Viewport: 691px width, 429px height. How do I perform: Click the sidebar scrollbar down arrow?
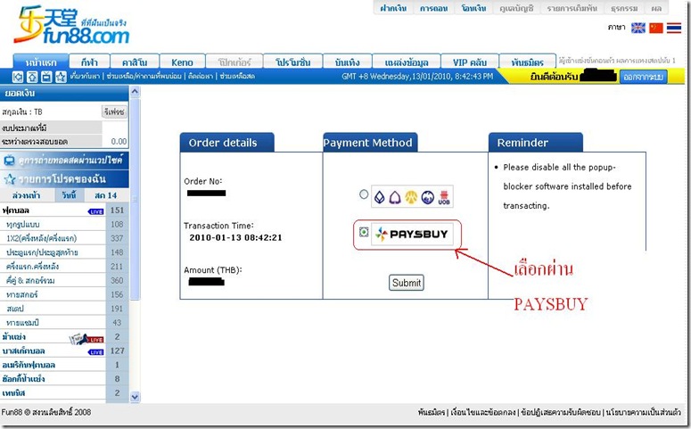(135, 397)
